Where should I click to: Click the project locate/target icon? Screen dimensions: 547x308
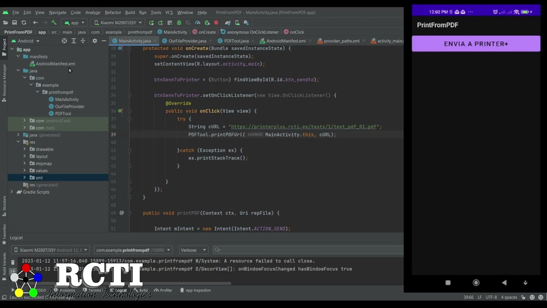pos(64,41)
